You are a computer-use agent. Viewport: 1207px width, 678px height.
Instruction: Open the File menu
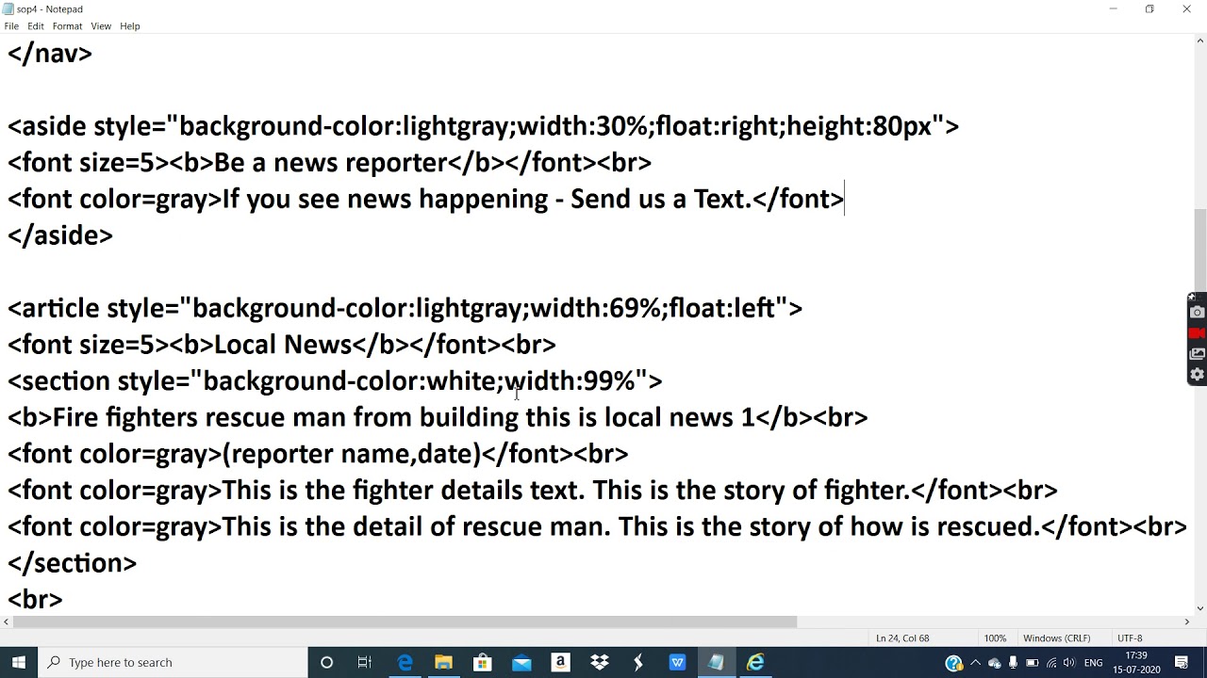pos(11,26)
